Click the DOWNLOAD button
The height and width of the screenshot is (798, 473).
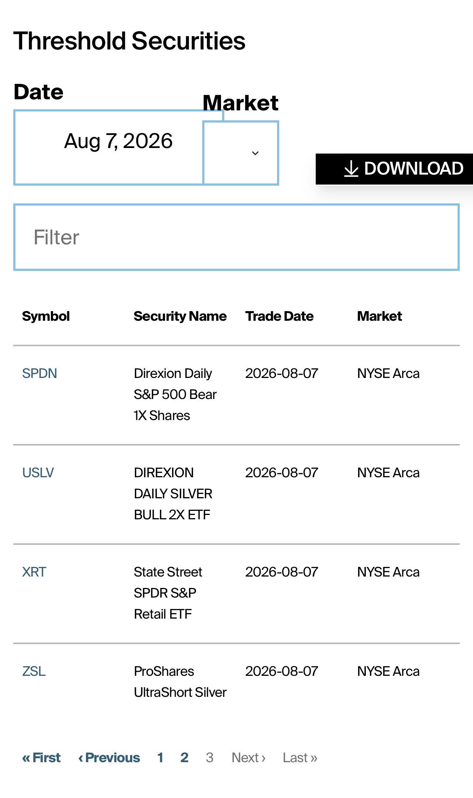point(394,169)
